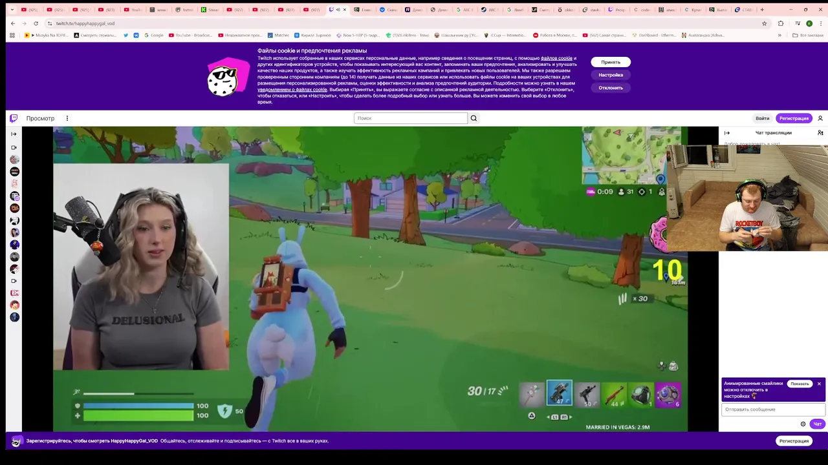The width and height of the screenshot is (828, 465).
Task: Open the third sidebar channel with pink avatar
Action: click(x=14, y=183)
